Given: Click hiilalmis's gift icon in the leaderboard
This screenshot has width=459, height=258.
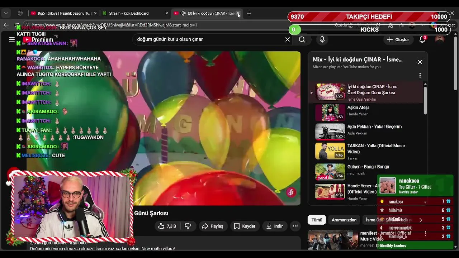Looking at the screenshot, I should tap(448, 210).
